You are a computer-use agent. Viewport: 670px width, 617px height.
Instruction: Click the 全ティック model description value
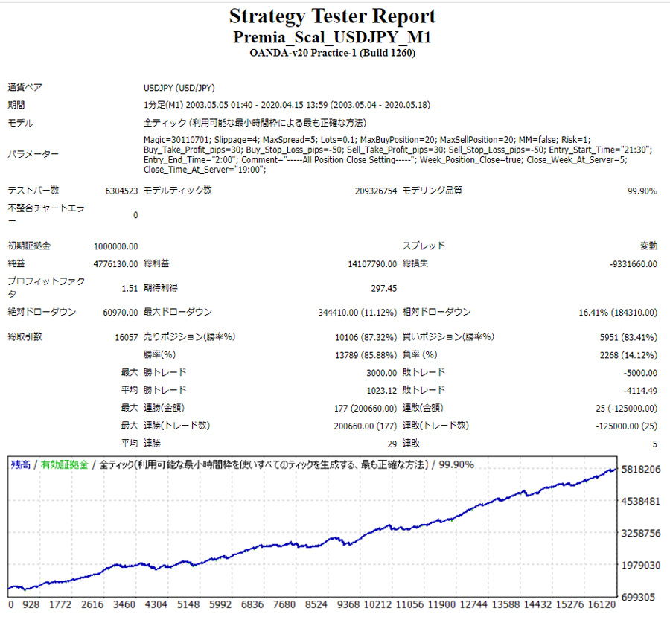click(x=255, y=123)
